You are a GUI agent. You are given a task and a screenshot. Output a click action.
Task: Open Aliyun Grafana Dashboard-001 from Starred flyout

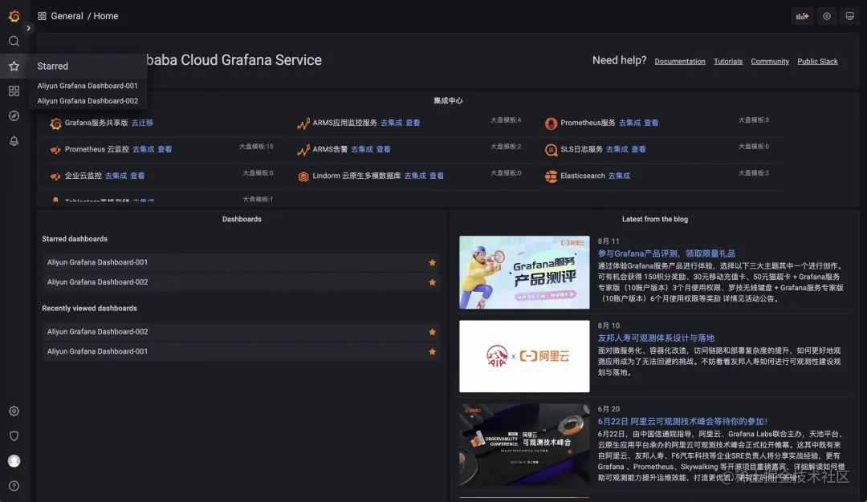click(88, 86)
